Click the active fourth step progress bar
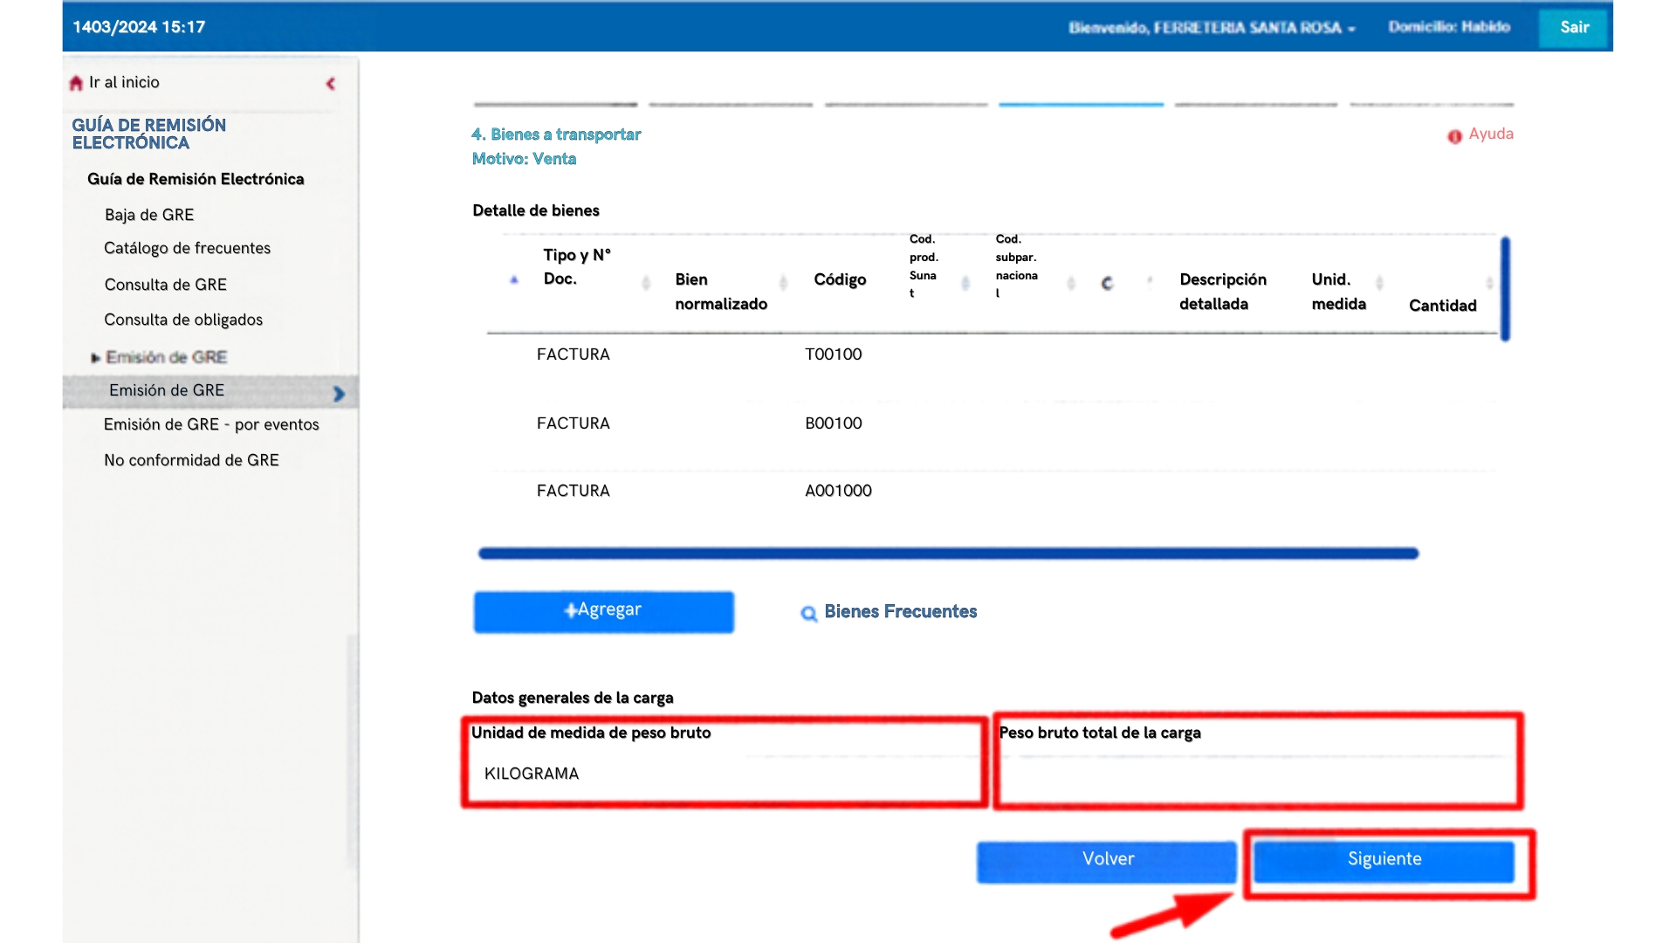This screenshot has width=1676, height=943. point(1081,104)
